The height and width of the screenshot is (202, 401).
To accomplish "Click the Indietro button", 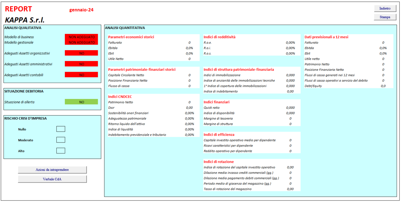I will pyautogui.click(x=385, y=8).
